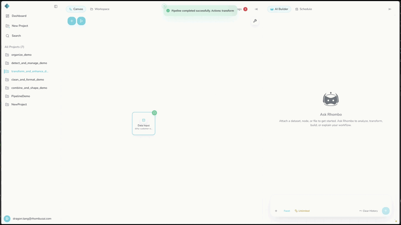Click the green status check on Data Input node
This screenshot has height=225, width=401.
pyautogui.click(x=154, y=113)
